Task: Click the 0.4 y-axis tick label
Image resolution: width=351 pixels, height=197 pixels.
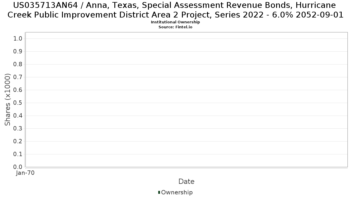Action: (18, 116)
